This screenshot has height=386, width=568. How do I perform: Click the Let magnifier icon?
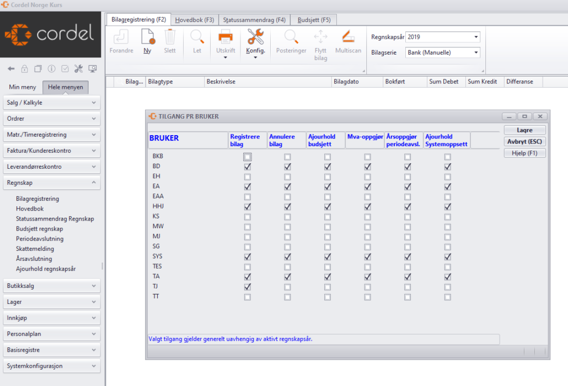pyautogui.click(x=197, y=36)
